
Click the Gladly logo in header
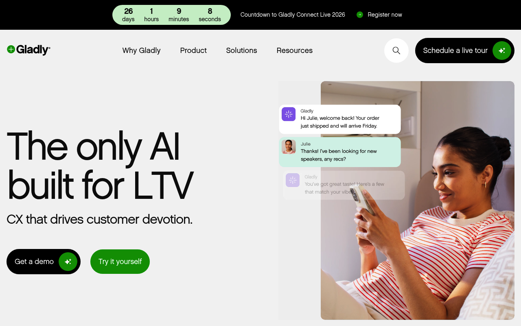28,50
